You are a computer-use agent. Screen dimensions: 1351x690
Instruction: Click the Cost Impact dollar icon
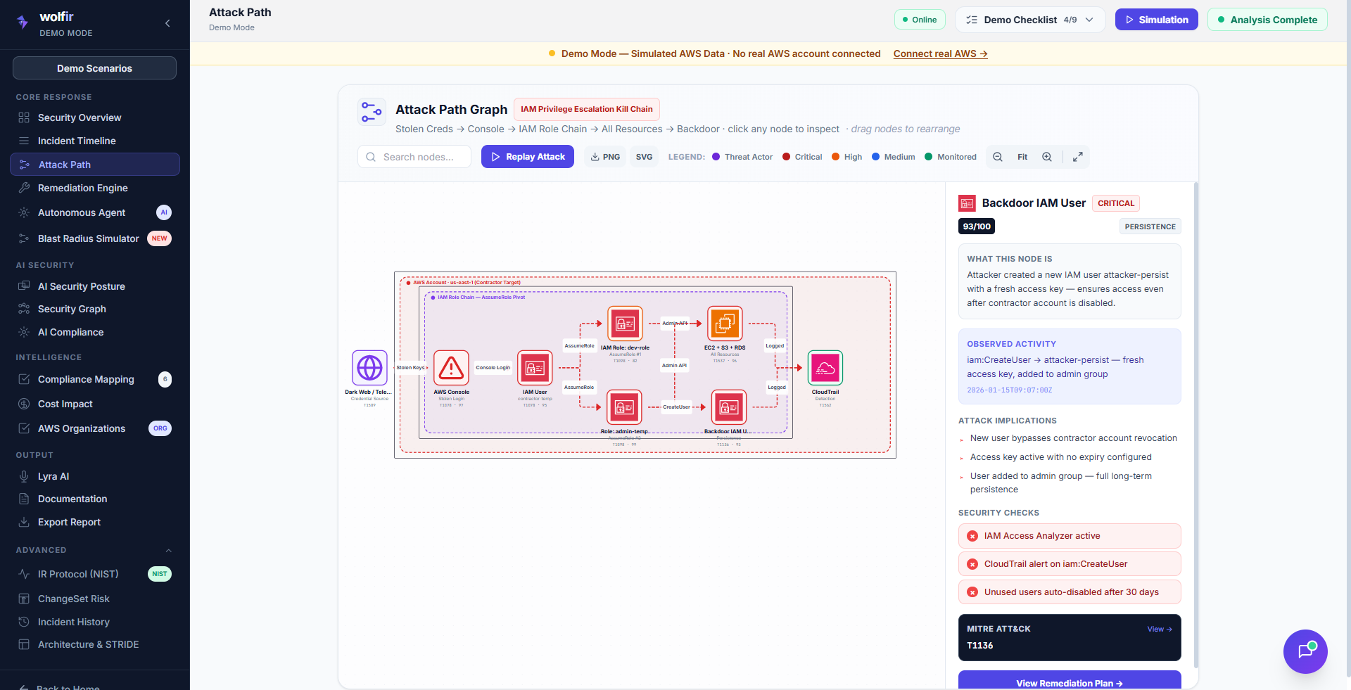click(24, 404)
